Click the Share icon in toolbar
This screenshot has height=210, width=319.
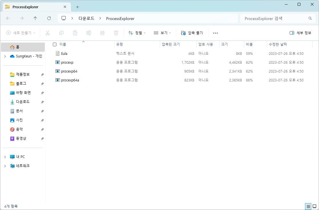102,33
